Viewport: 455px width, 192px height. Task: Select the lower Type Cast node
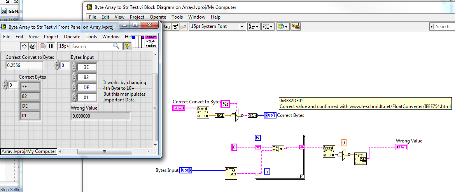(x=343, y=155)
